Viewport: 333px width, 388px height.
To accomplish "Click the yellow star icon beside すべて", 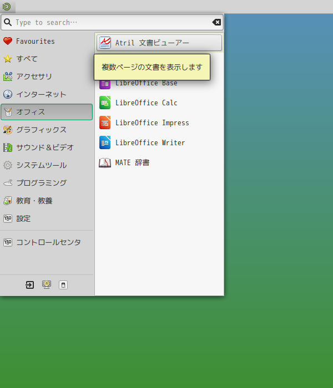I will [x=8, y=59].
